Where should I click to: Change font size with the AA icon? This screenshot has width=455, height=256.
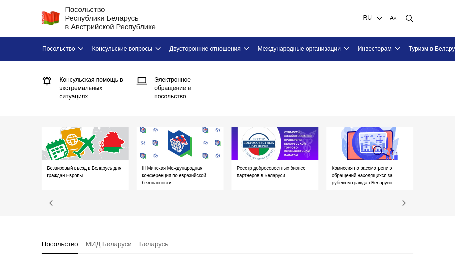coord(393,18)
